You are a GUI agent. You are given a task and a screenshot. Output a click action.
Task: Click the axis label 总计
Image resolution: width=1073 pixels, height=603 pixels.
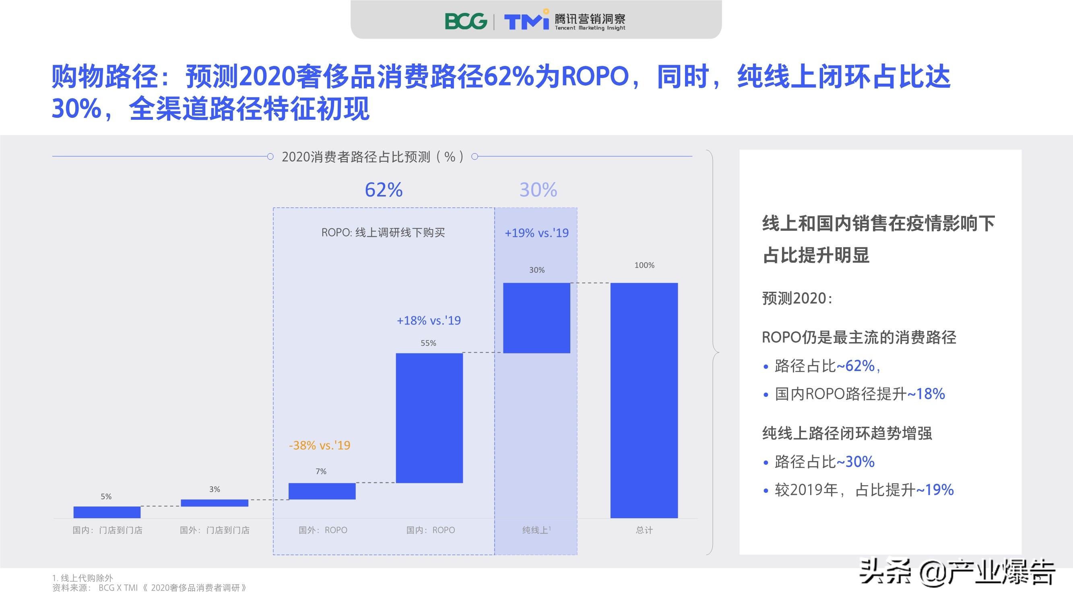pyautogui.click(x=644, y=530)
